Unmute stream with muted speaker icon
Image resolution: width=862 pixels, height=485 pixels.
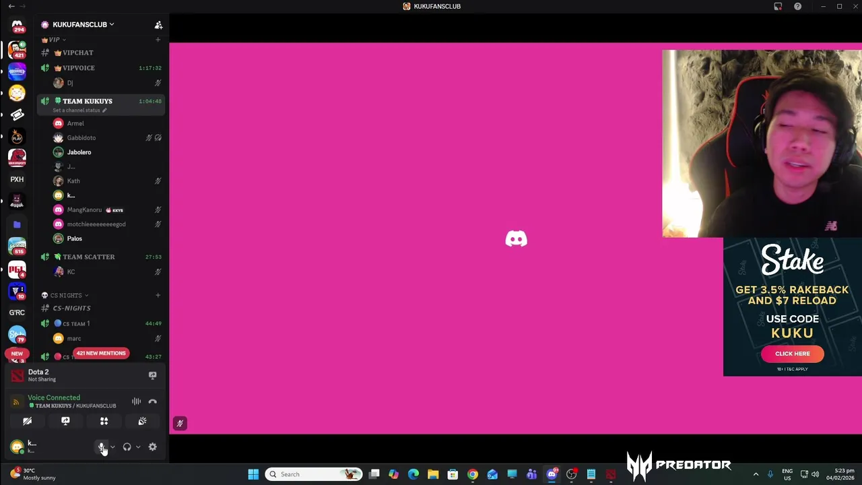180,423
